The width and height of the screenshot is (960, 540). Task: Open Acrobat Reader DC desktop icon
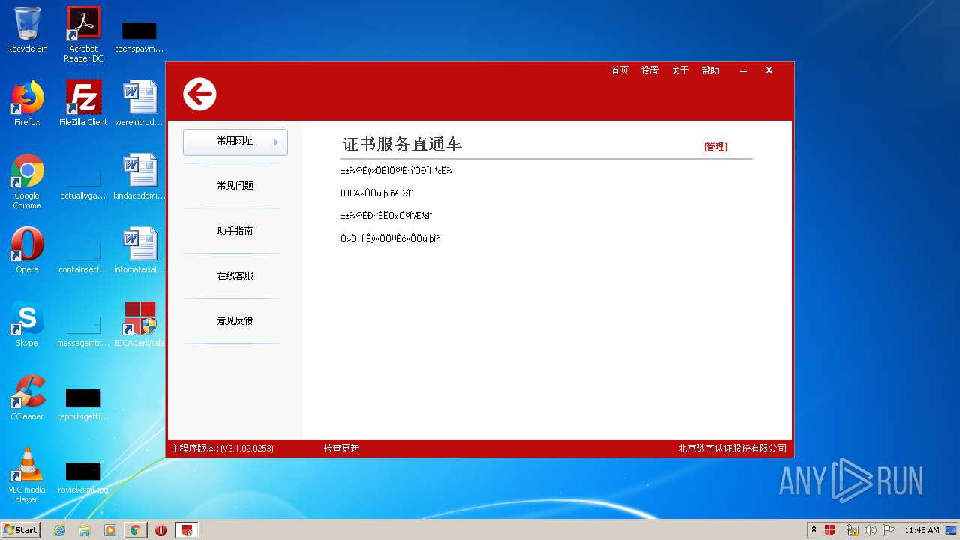[83, 34]
